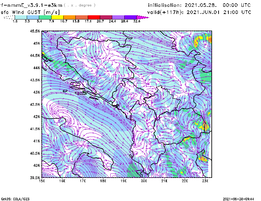Click the light blue 3.3–5.4 legend swatch

(33, 17)
